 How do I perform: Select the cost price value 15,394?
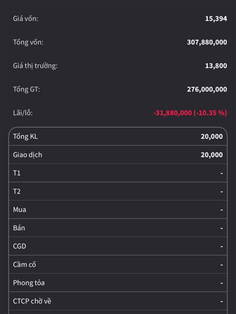[x=216, y=18]
